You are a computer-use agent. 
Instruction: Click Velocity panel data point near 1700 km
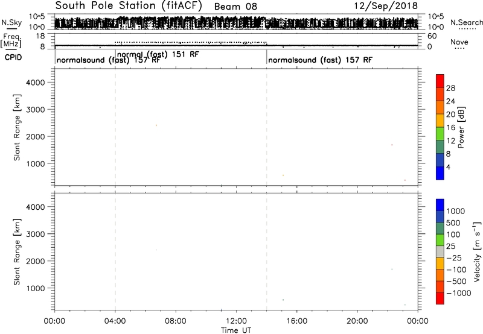(392, 269)
